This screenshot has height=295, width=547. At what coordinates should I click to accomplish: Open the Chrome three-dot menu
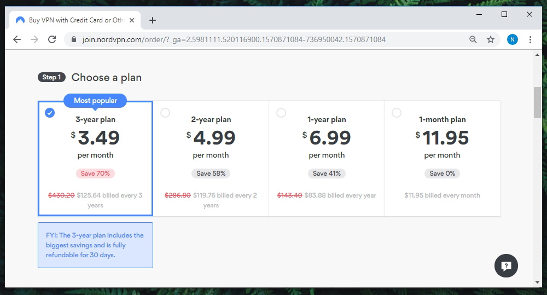[530, 39]
